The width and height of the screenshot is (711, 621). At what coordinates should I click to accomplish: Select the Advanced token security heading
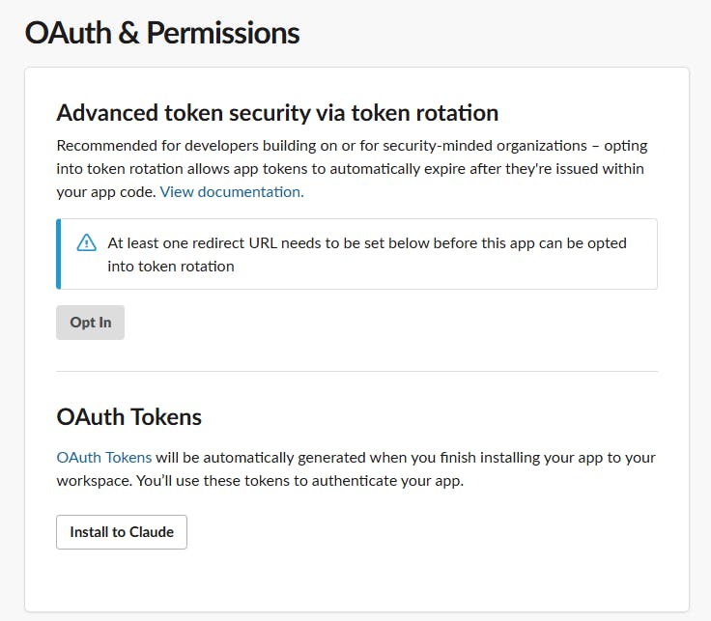pos(277,113)
